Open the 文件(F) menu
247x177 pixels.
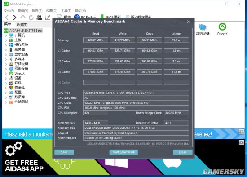(x=9, y=11)
